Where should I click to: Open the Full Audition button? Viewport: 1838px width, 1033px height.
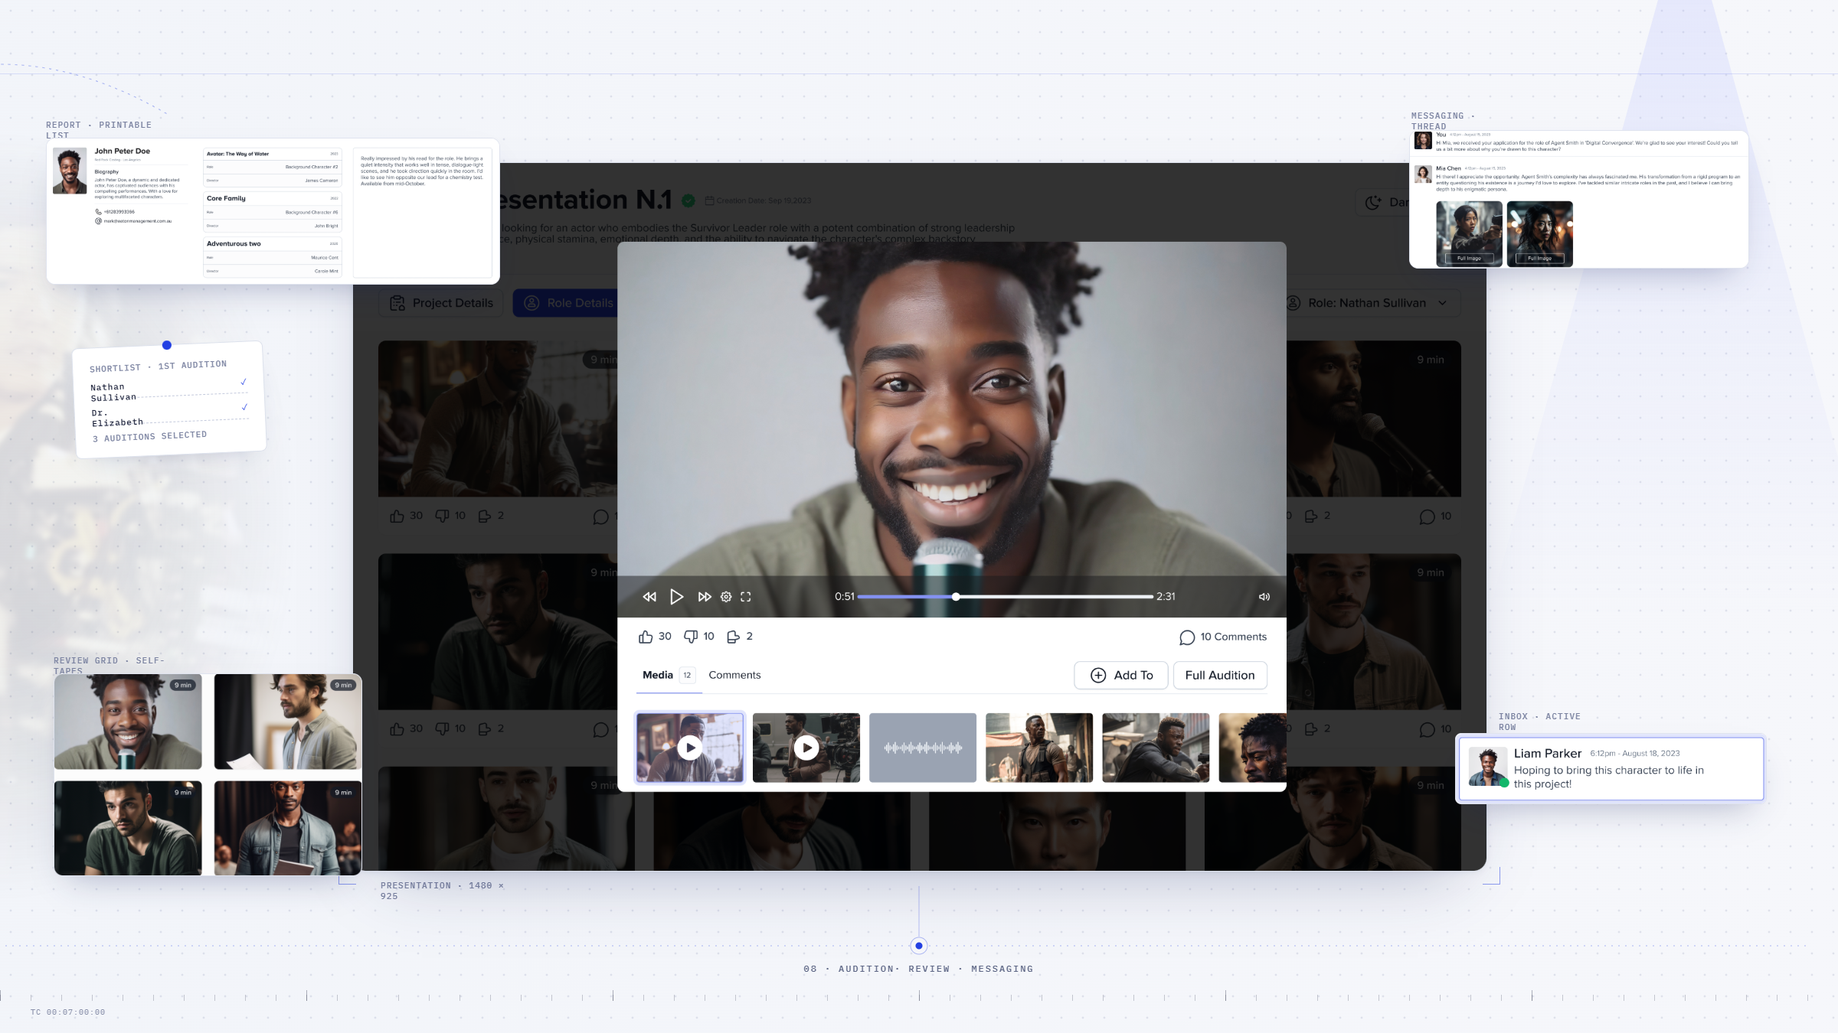pyautogui.click(x=1220, y=675)
